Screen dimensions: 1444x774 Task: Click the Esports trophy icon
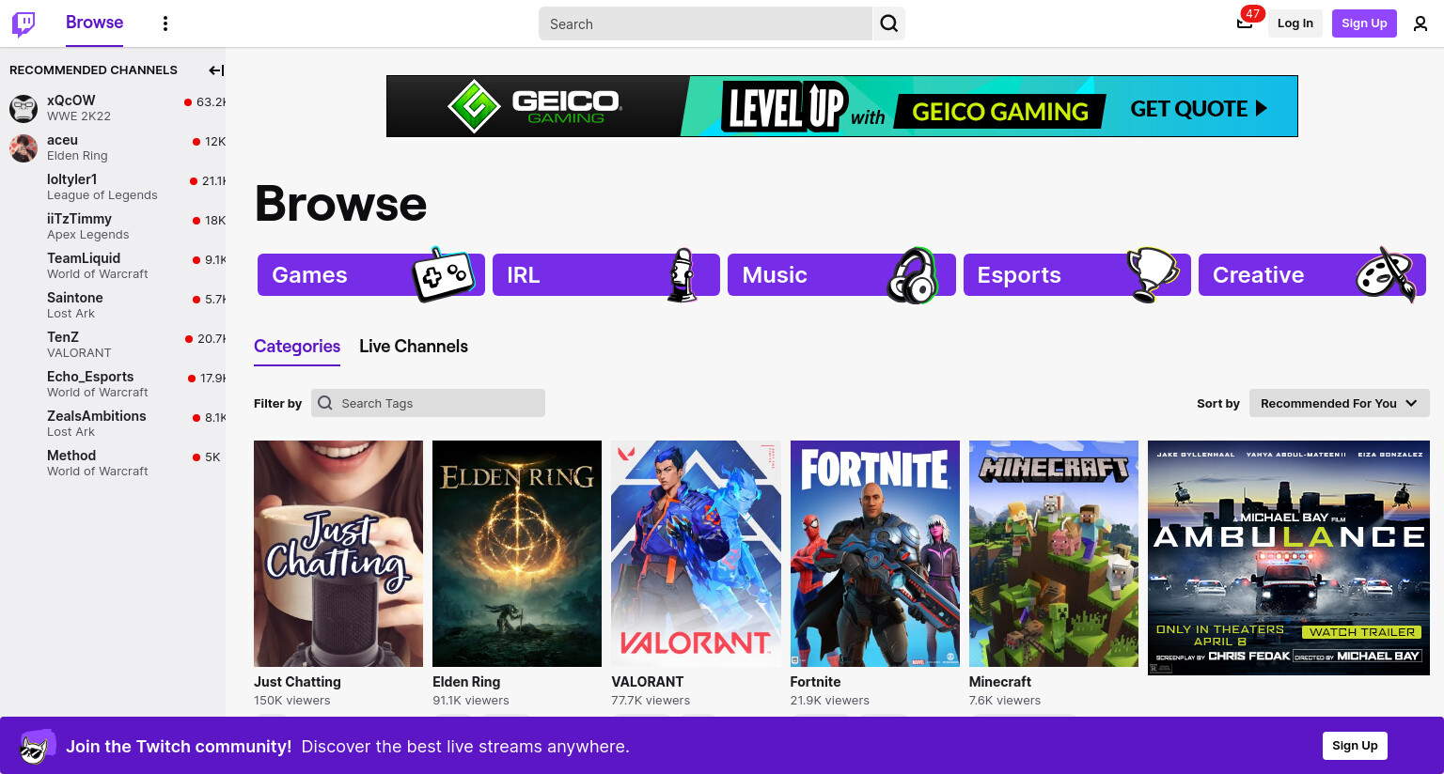coord(1154,274)
